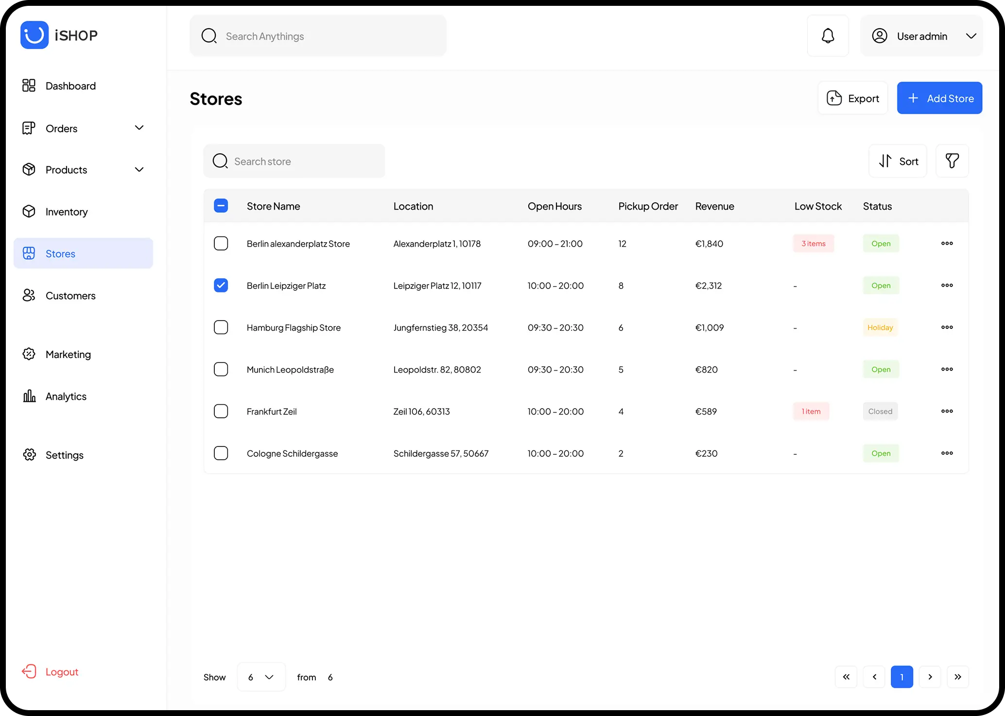Toggle the select-all header checkbox
Image resolution: width=1005 pixels, height=716 pixels.
click(221, 206)
